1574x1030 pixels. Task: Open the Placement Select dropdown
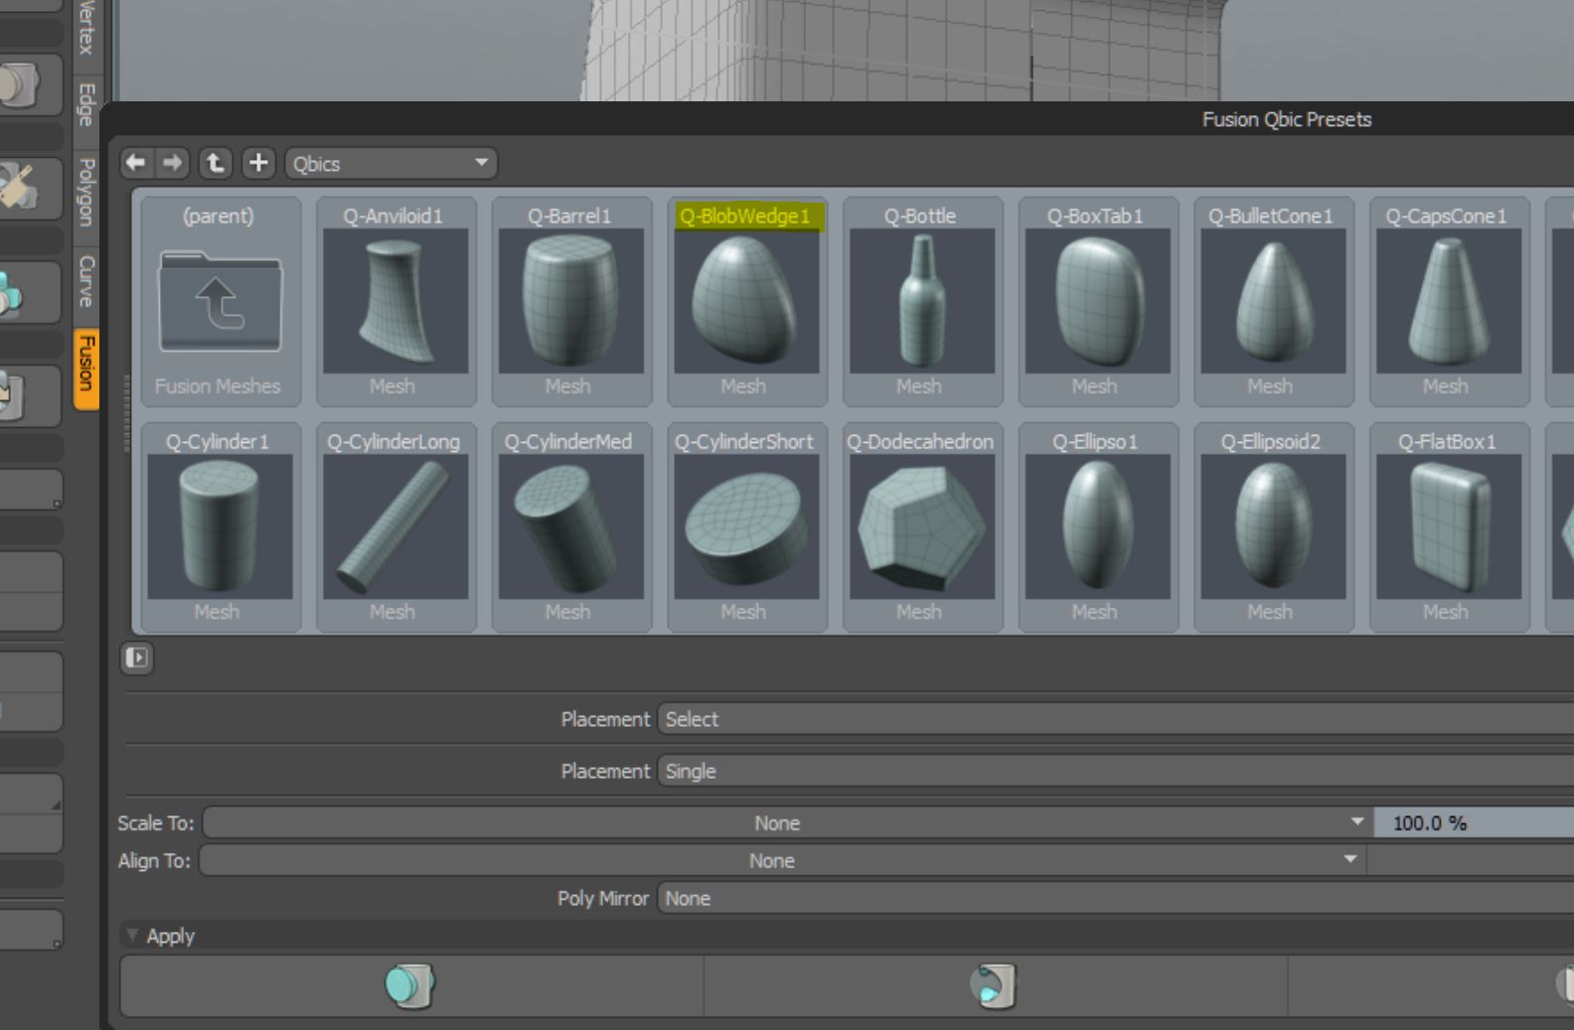(x=1115, y=719)
